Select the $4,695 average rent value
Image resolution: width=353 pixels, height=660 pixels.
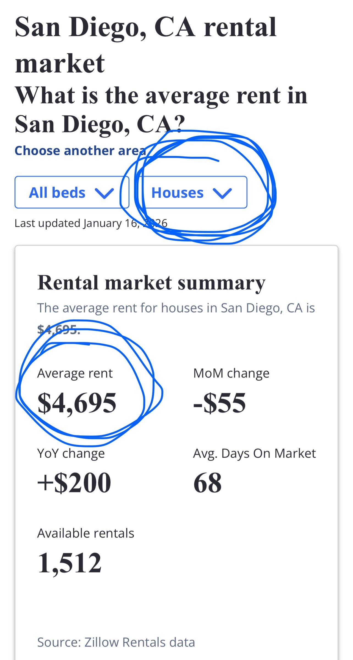coord(77,403)
